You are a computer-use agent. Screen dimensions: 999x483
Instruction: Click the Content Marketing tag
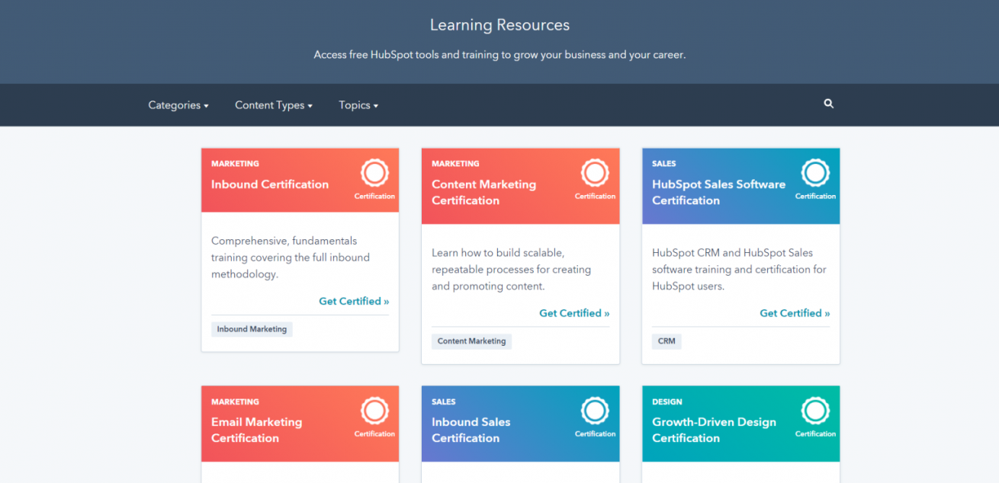click(471, 341)
